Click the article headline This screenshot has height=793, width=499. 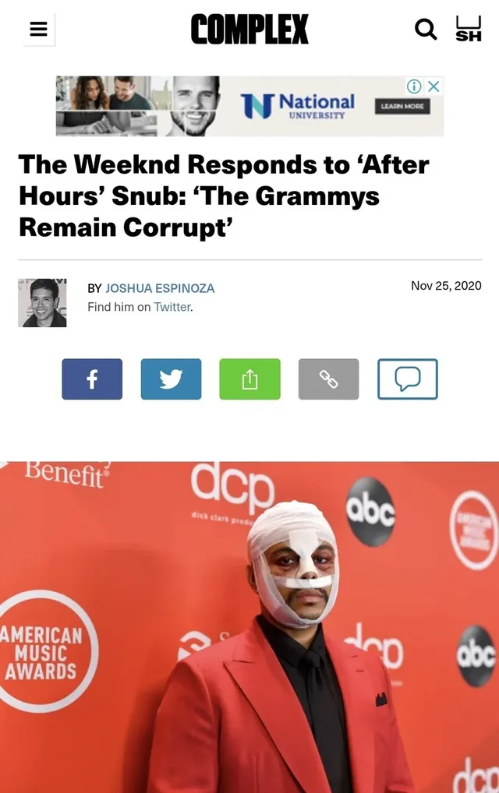[x=225, y=196]
